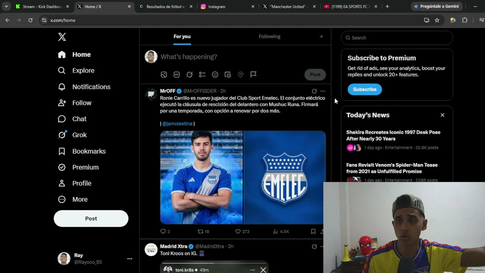Switch to the EA SPORTS FC YouTube tab
485x273 pixels.
350,6
